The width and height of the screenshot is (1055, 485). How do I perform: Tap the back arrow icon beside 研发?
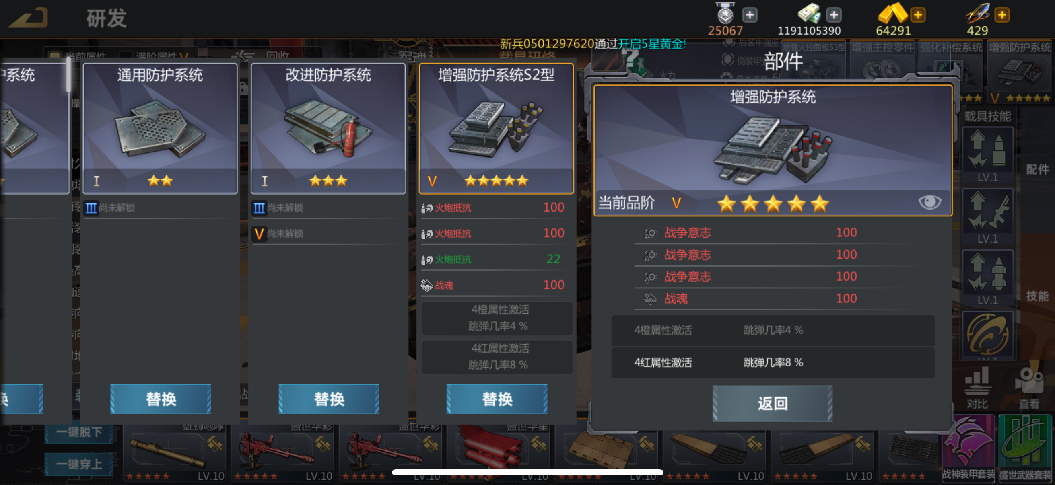click(x=29, y=17)
